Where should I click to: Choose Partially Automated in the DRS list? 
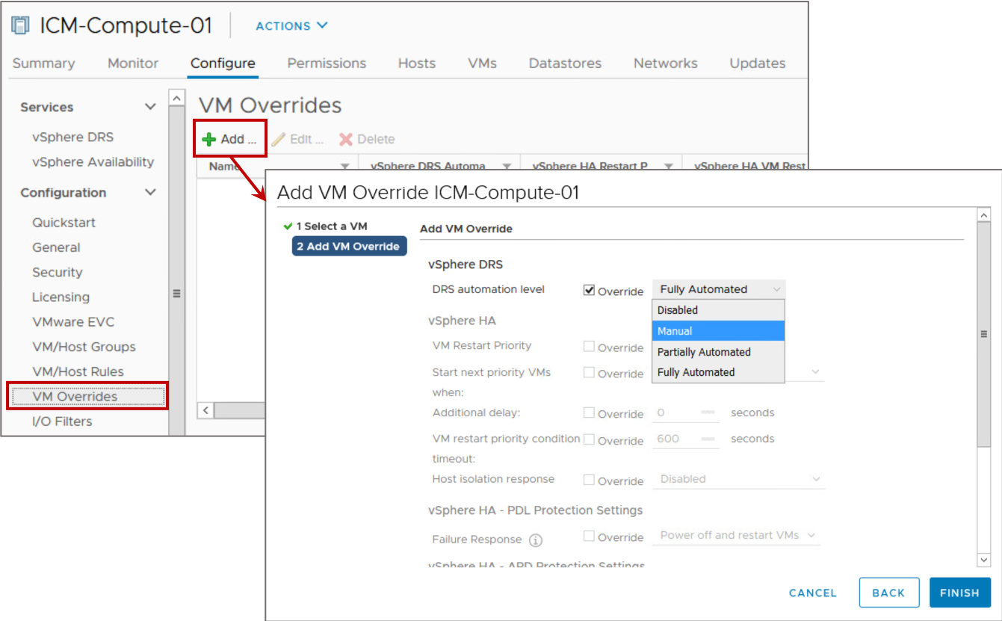(719, 352)
